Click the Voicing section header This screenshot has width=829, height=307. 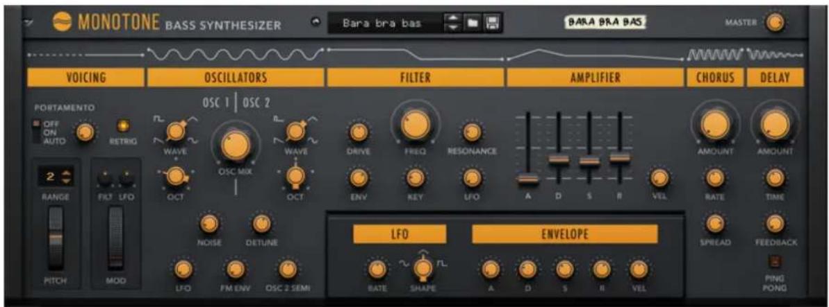85,78
